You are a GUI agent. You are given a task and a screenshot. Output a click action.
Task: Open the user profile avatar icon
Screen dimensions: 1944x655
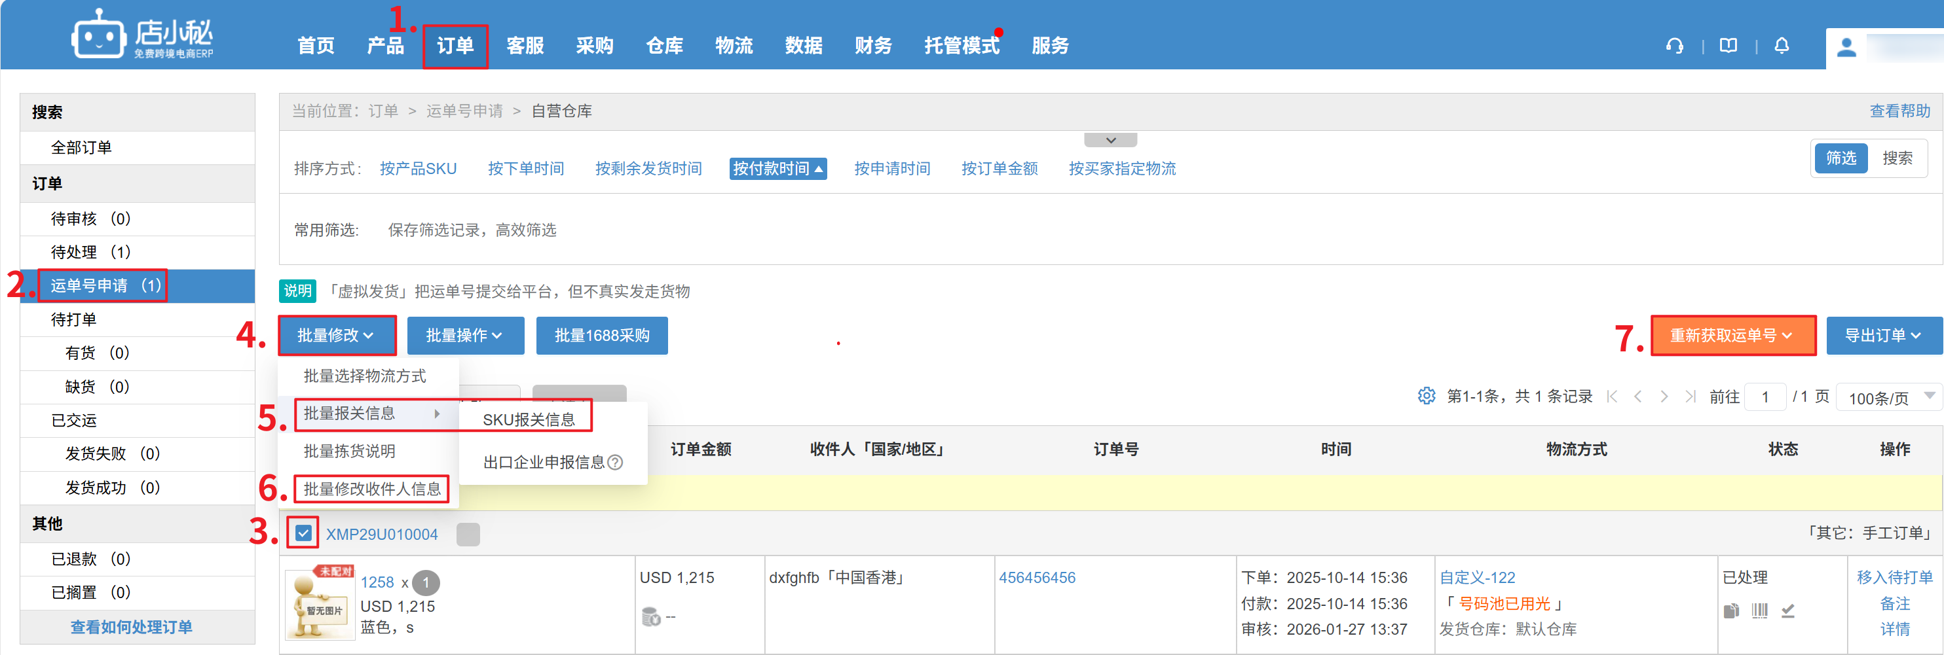pos(1846,48)
